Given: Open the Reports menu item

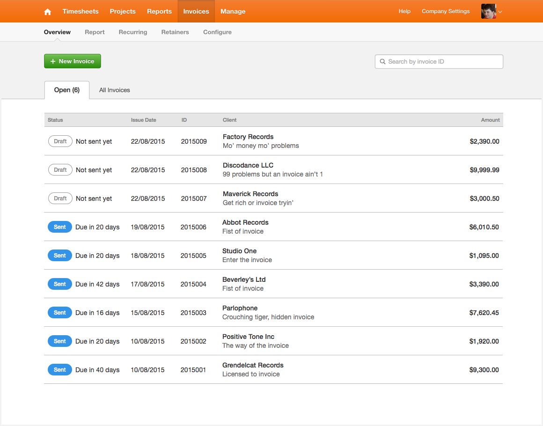Looking at the screenshot, I should pyautogui.click(x=159, y=11).
